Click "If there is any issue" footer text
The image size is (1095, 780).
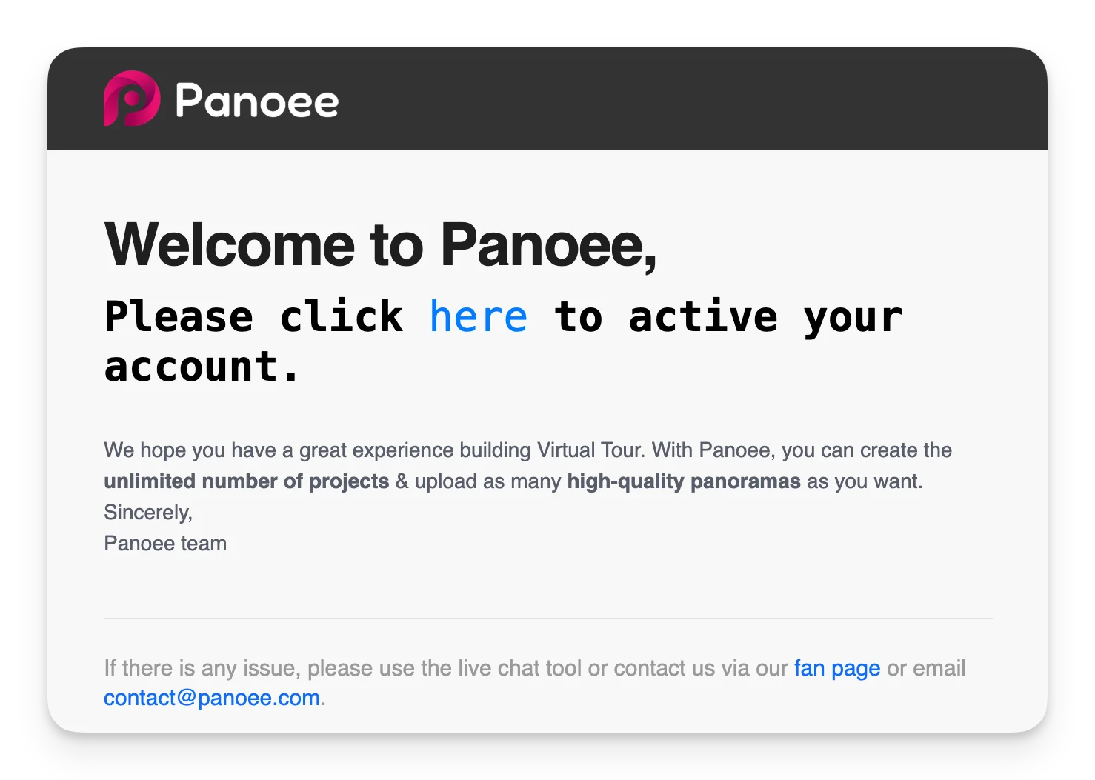coord(202,668)
